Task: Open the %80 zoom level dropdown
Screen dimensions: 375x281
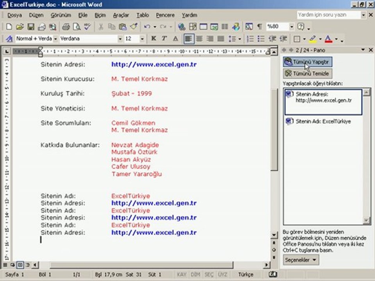Action: pos(291,27)
